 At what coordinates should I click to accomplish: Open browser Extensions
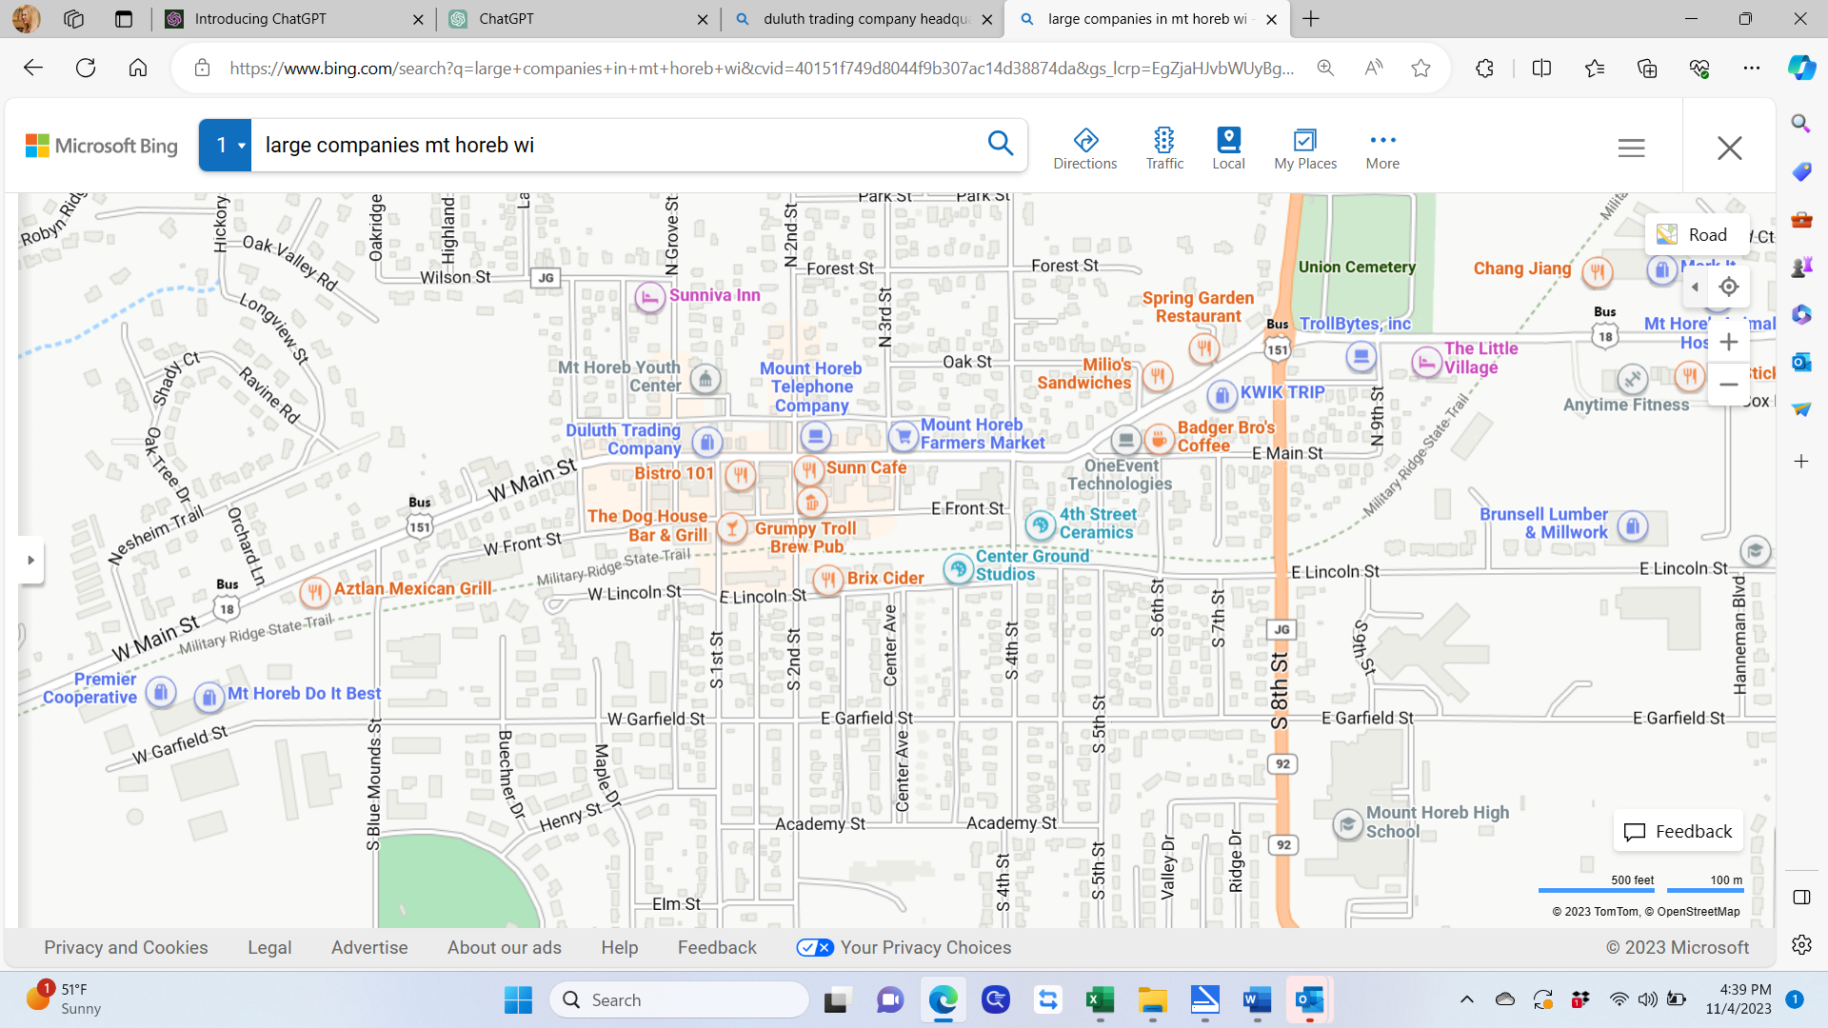point(1484,68)
